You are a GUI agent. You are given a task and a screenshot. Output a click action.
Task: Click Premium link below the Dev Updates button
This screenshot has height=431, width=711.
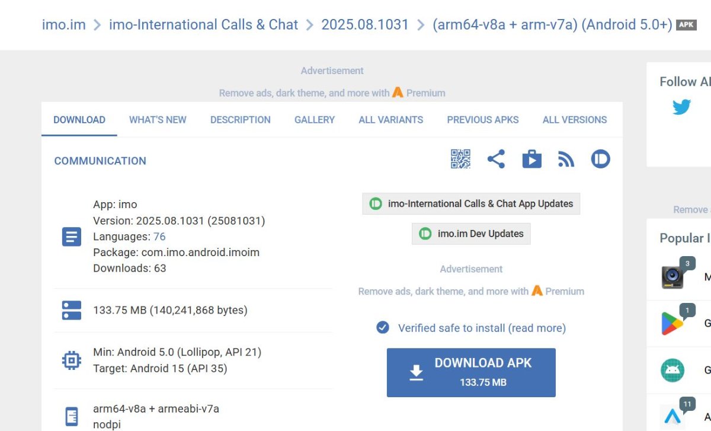click(565, 291)
